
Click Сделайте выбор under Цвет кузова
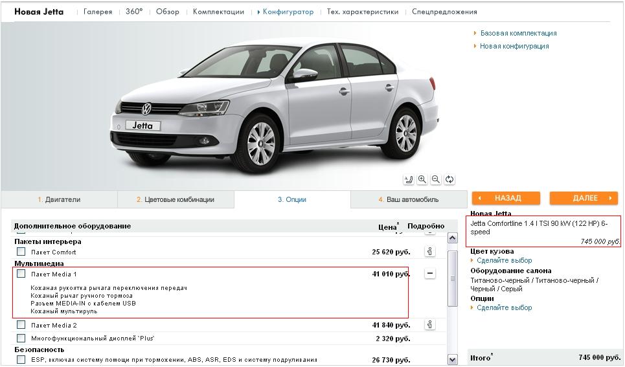[x=505, y=260]
